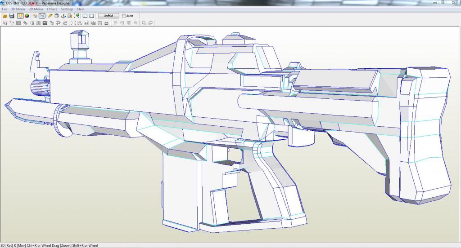Click the align right icon
The image size is (461, 248).
click(122, 23)
